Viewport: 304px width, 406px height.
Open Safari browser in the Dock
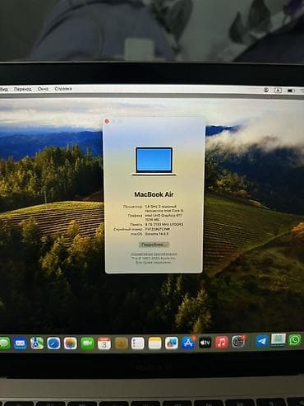click(x=53, y=343)
